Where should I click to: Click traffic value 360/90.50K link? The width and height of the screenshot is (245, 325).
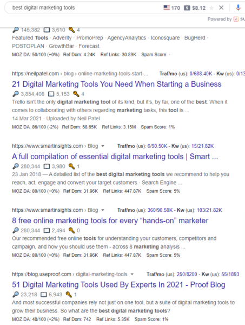point(160,210)
